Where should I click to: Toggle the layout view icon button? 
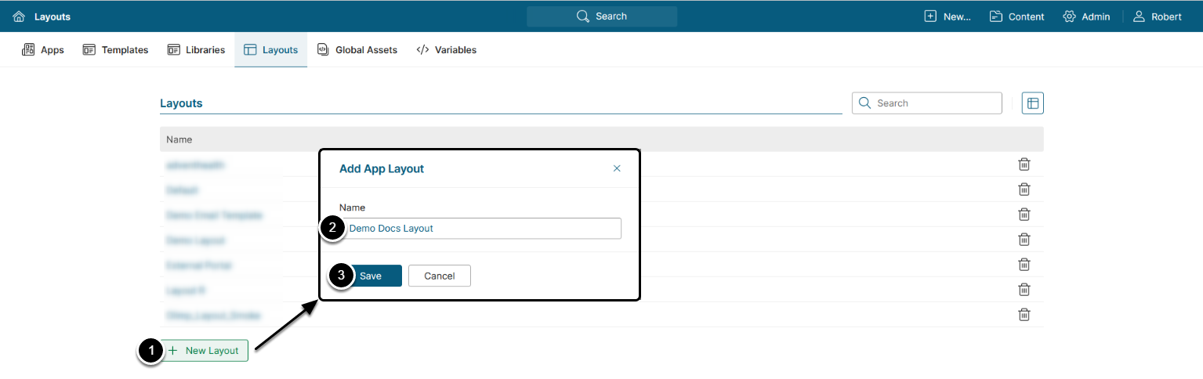click(x=1033, y=103)
